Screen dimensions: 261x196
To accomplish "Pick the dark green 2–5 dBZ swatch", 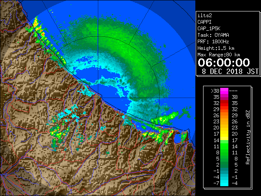I will pyautogui.click(x=224, y=165).
